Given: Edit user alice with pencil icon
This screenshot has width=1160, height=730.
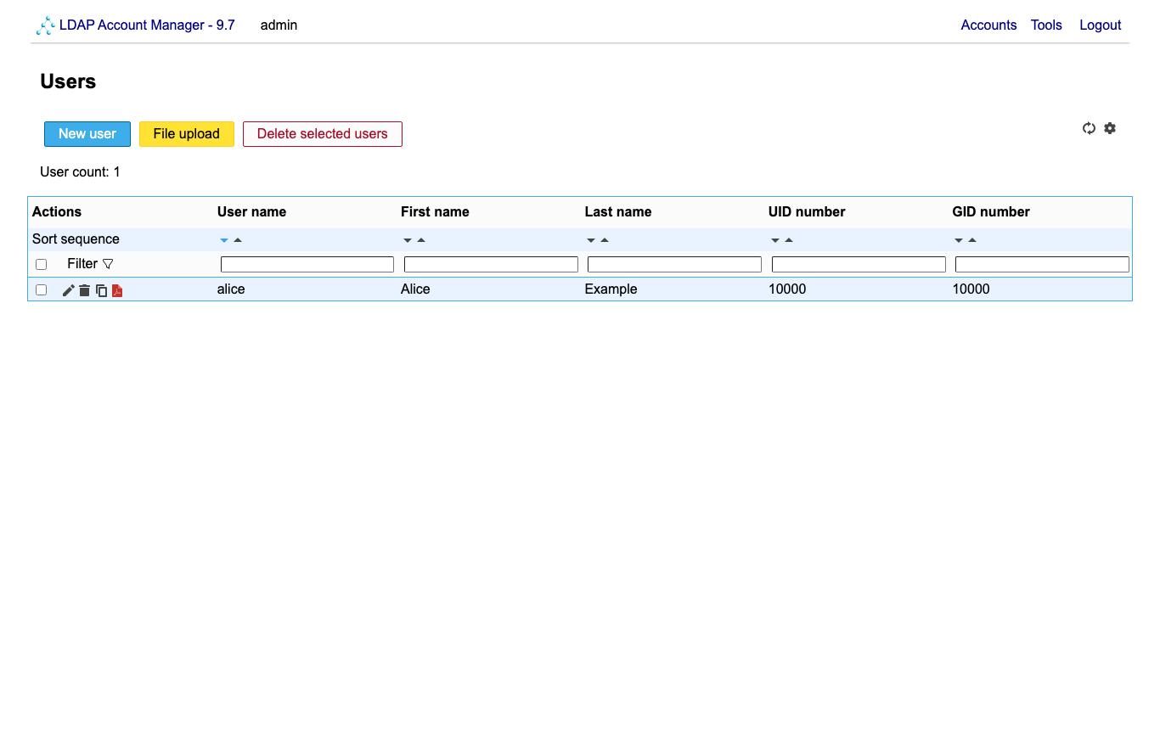Looking at the screenshot, I should (69, 290).
